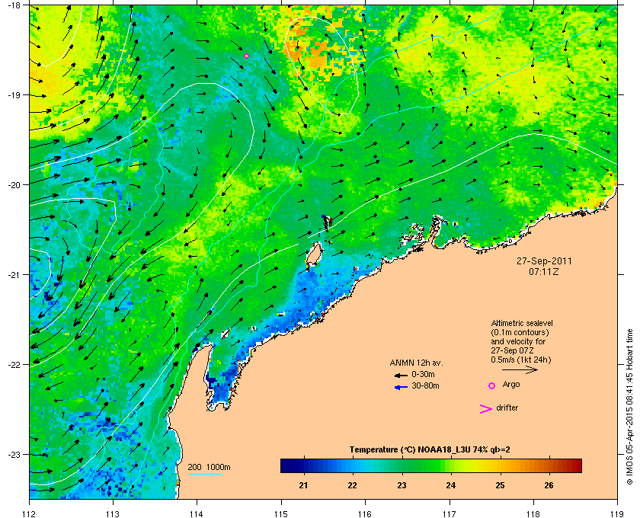640x518 pixels.
Task: Click the colorbar tick label '22'
Action: (352, 485)
